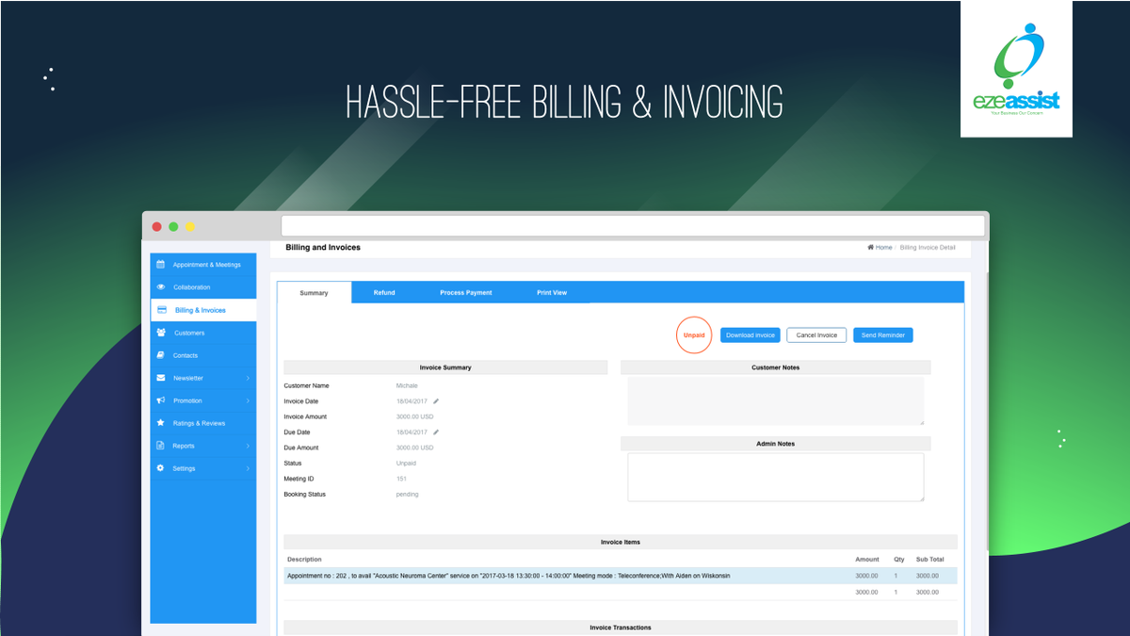The height and width of the screenshot is (636, 1130).
Task: Click the Download Invoice button
Action: click(751, 335)
